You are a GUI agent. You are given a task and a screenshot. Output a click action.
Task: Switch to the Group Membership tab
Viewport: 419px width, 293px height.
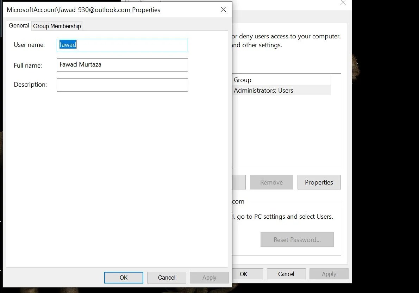pos(57,26)
